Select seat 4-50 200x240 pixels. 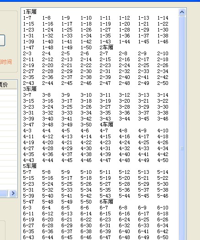(163, 160)
